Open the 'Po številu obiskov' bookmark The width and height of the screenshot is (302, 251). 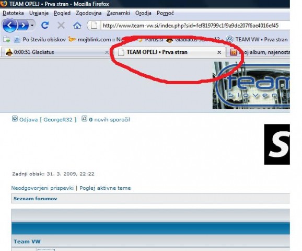[x=40, y=40]
